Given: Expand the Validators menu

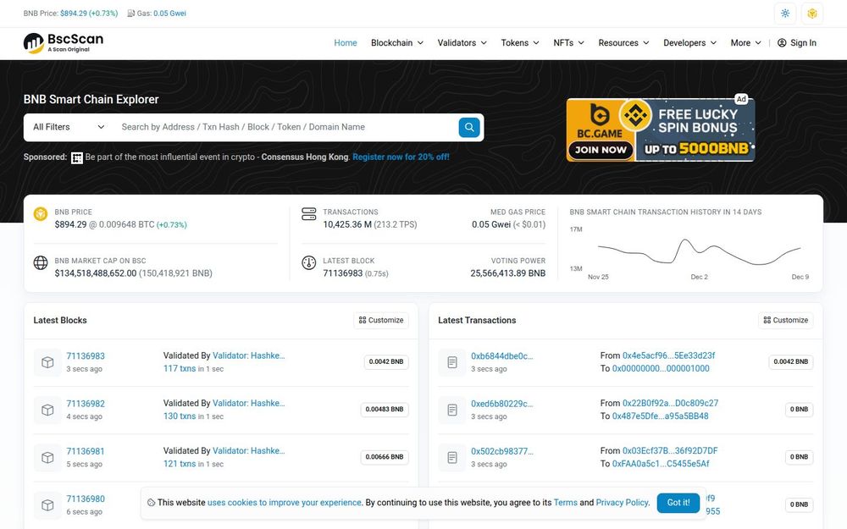Looking at the screenshot, I should (x=462, y=42).
